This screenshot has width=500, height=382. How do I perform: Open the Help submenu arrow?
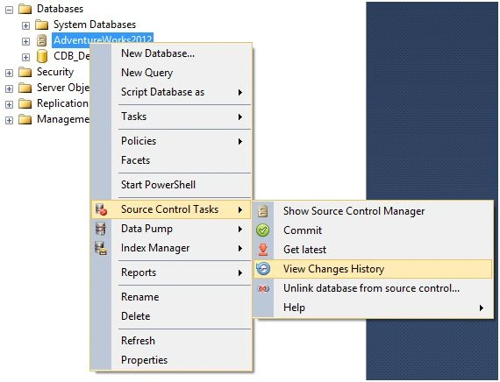[482, 308]
